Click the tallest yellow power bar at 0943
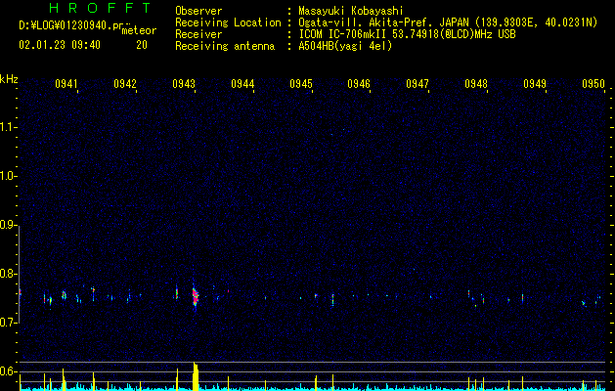Image resolution: width=615 pixels, height=391 pixels. pos(196,376)
